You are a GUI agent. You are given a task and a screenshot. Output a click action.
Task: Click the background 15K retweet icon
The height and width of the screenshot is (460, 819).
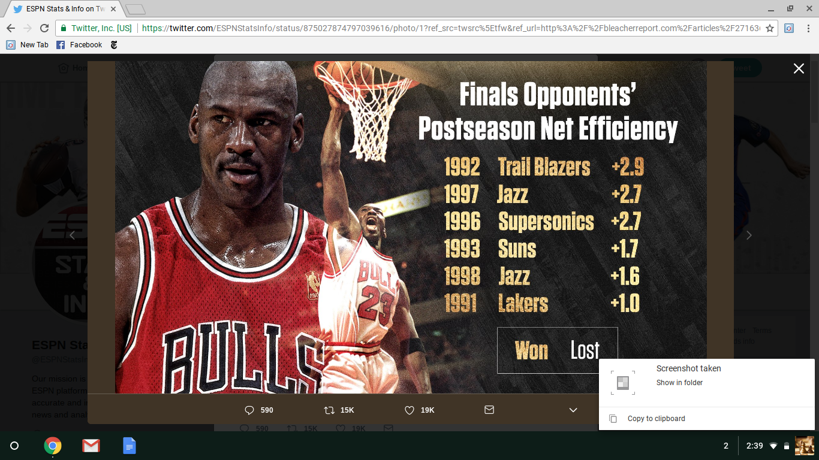(x=292, y=428)
